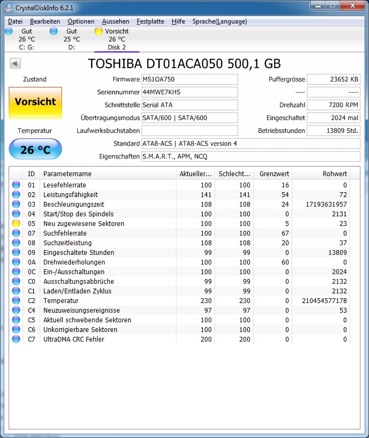Open the Hilfe menu
Screen dimensions: 369x438
pos(179,21)
